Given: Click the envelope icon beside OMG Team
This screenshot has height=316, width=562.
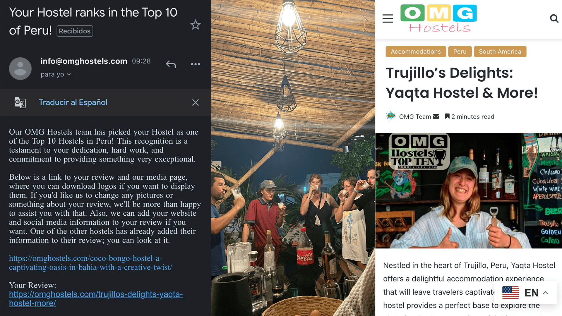Looking at the screenshot, I should click(436, 116).
